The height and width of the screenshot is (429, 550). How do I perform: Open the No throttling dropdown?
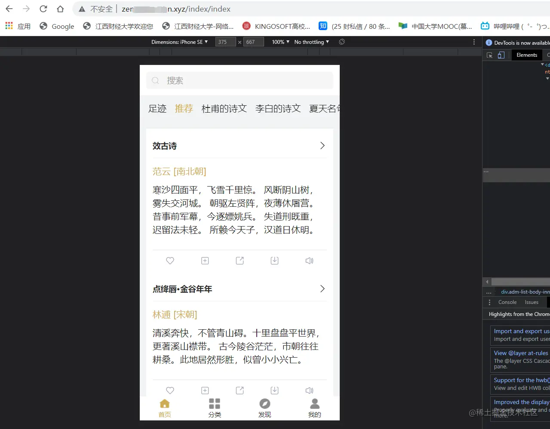click(312, 42)
